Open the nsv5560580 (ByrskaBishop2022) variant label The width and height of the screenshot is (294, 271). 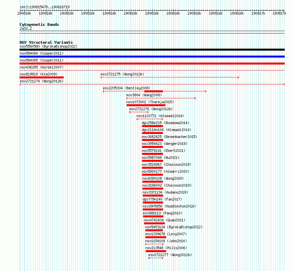[49, 46]
